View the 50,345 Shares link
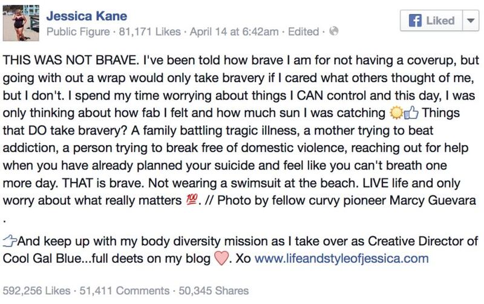 (x=214, y=291)
